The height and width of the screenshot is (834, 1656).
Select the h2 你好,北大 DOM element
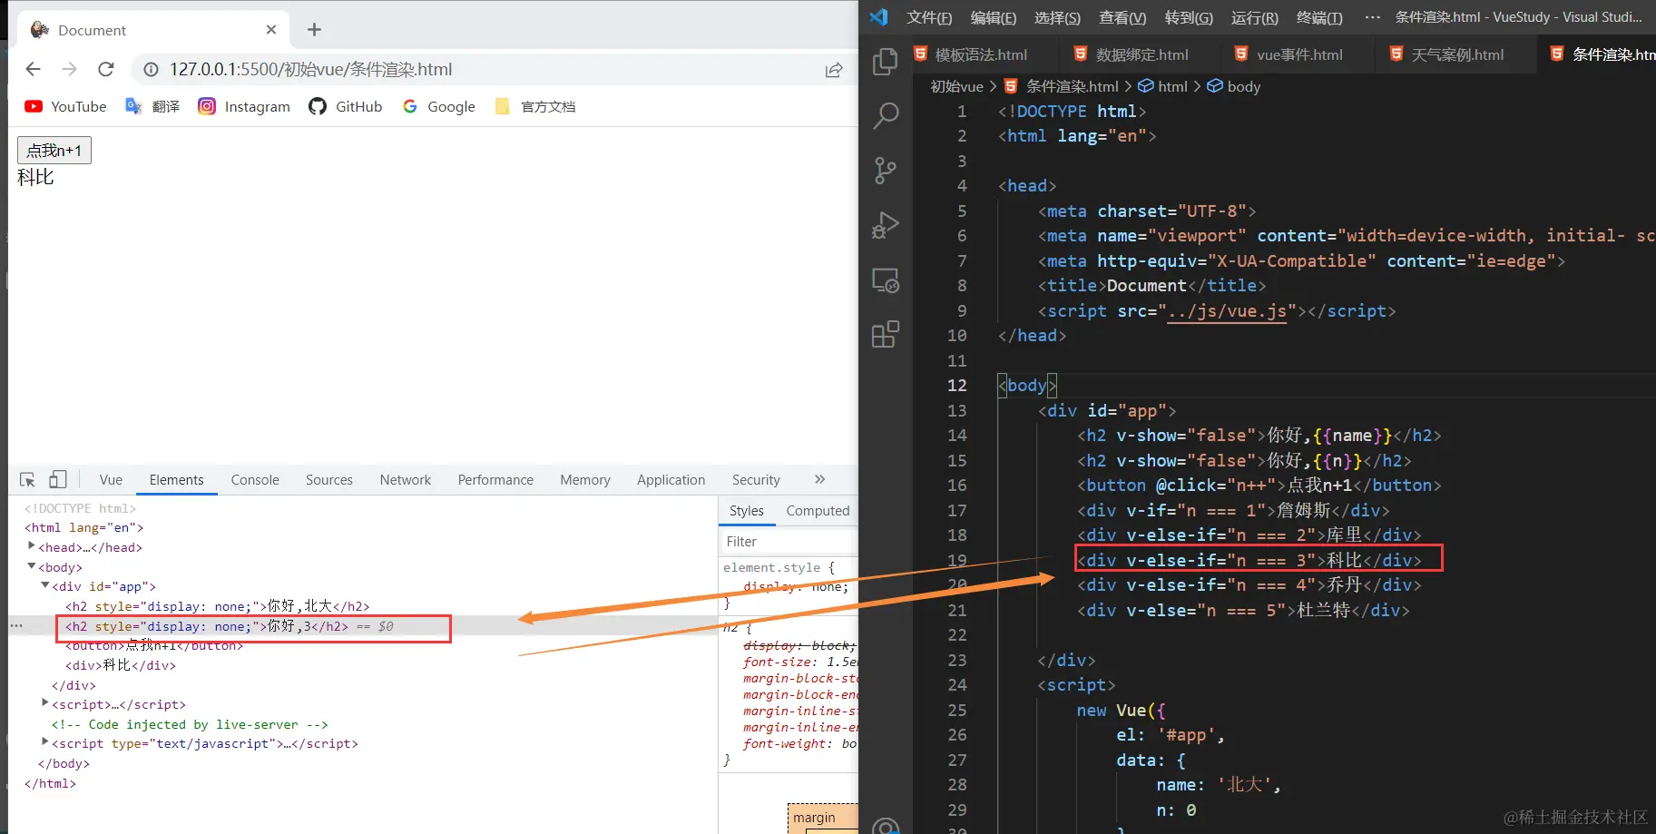click(x=217, y=606)
